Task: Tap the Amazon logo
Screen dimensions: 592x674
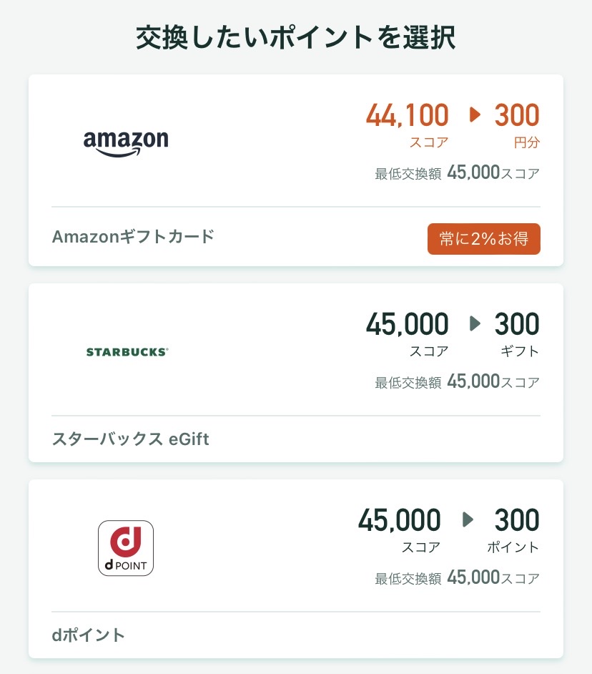Action: 126,142
